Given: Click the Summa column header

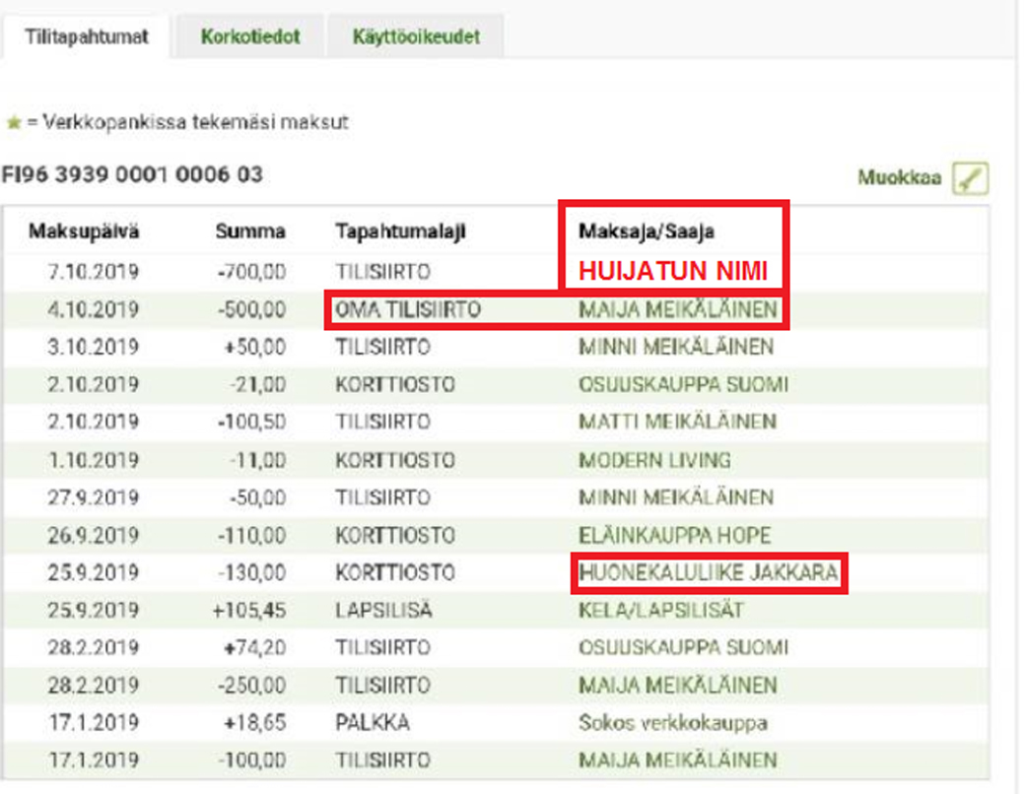Looking at the screenshot, I should point(250,232).
